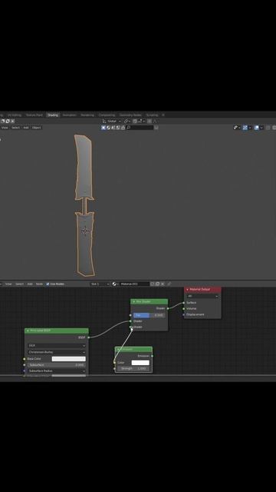Open the GGX distribution dropdown
The height and width of the screenshot is (492, 276).
click(57, 346)
